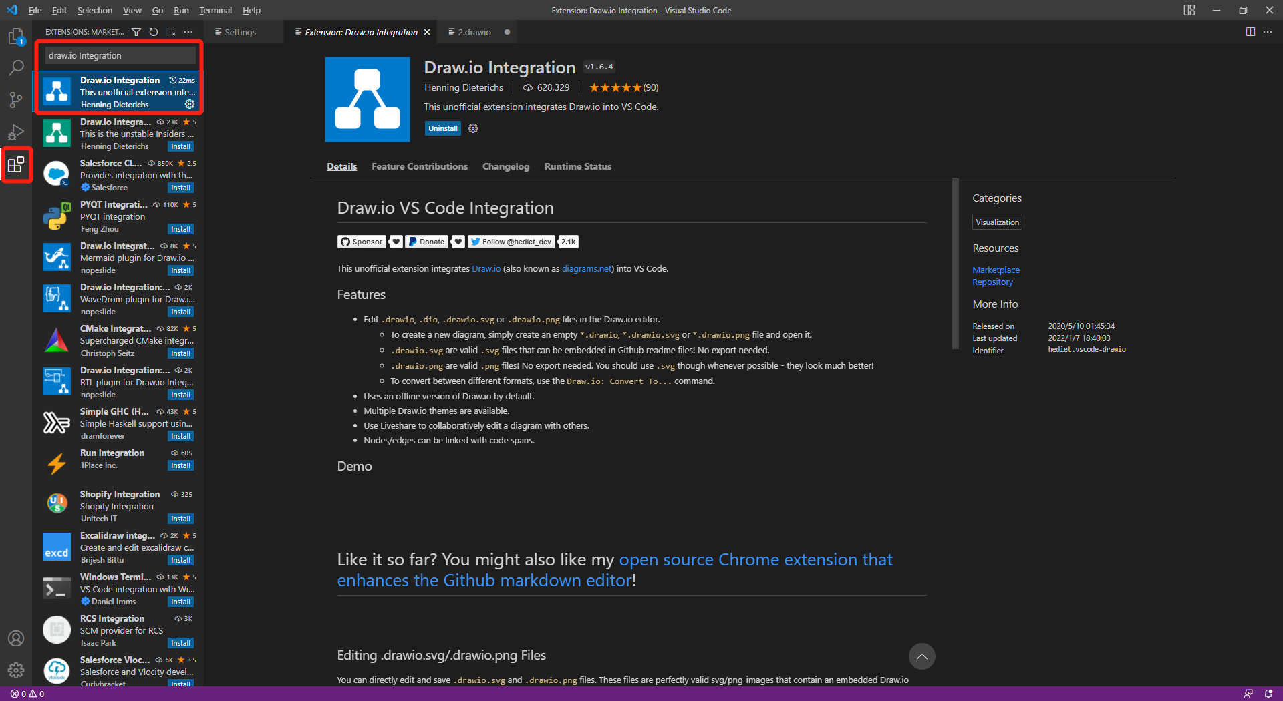The width and height of the screenshot is (1283, 701).
Task: Switch to the Feature Contributions tab
Action: [419, 166]
